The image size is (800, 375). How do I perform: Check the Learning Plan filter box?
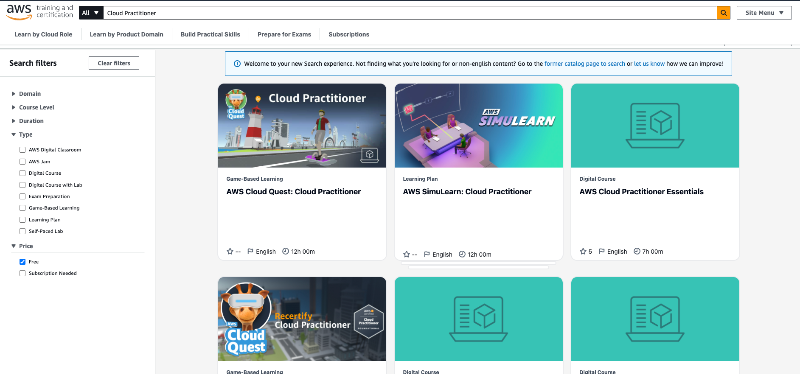[22, 220]
